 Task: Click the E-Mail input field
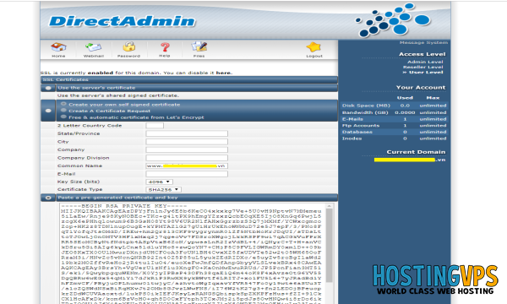[x=187, y=174]
